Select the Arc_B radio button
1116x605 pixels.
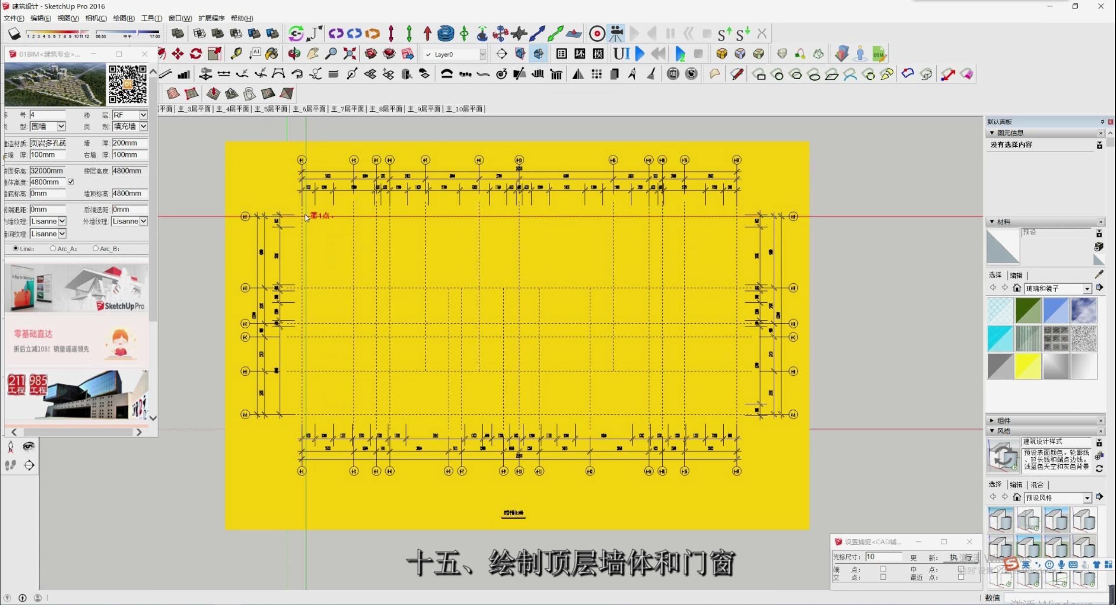[95, 249]
